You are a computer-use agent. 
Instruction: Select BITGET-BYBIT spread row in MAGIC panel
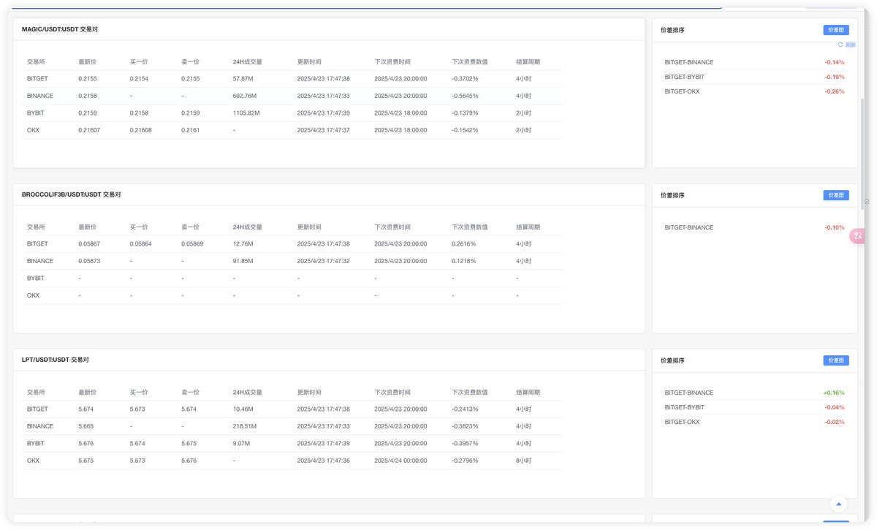point(684,77)
